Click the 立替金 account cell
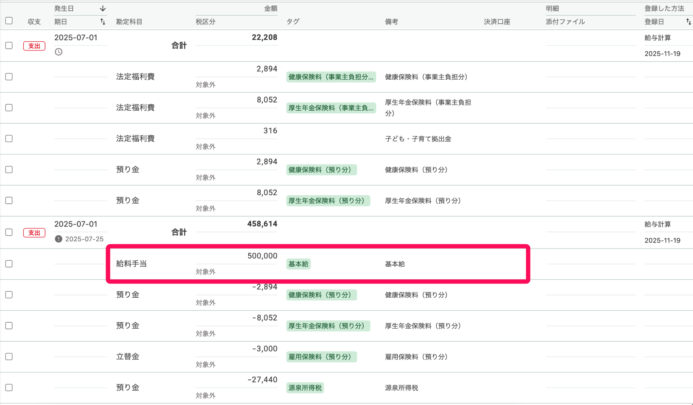This screenshot has height=405, width=693. tap(128, 357)
